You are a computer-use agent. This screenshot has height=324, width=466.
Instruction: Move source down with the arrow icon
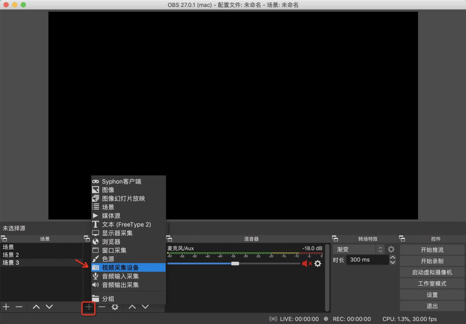pos(145,307)
